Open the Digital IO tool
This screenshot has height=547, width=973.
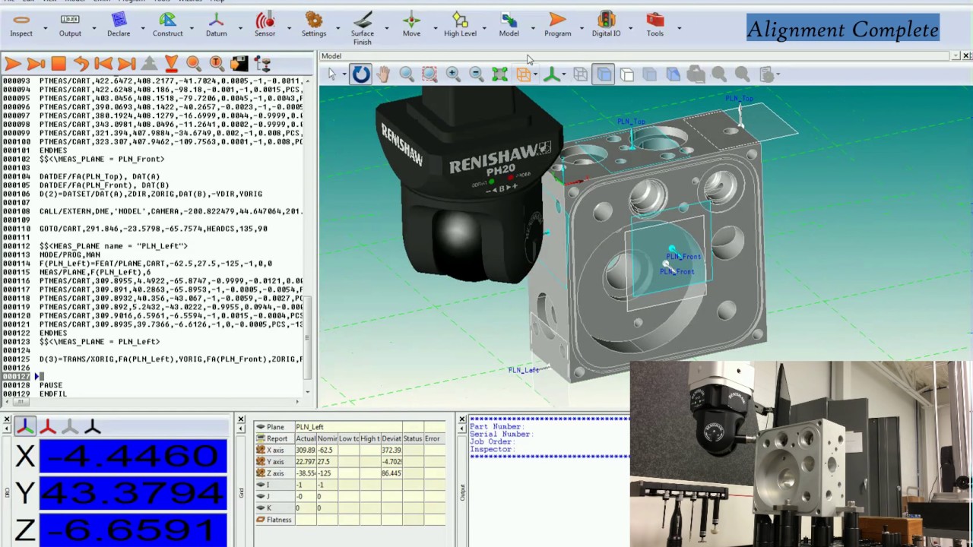(606, 24)
